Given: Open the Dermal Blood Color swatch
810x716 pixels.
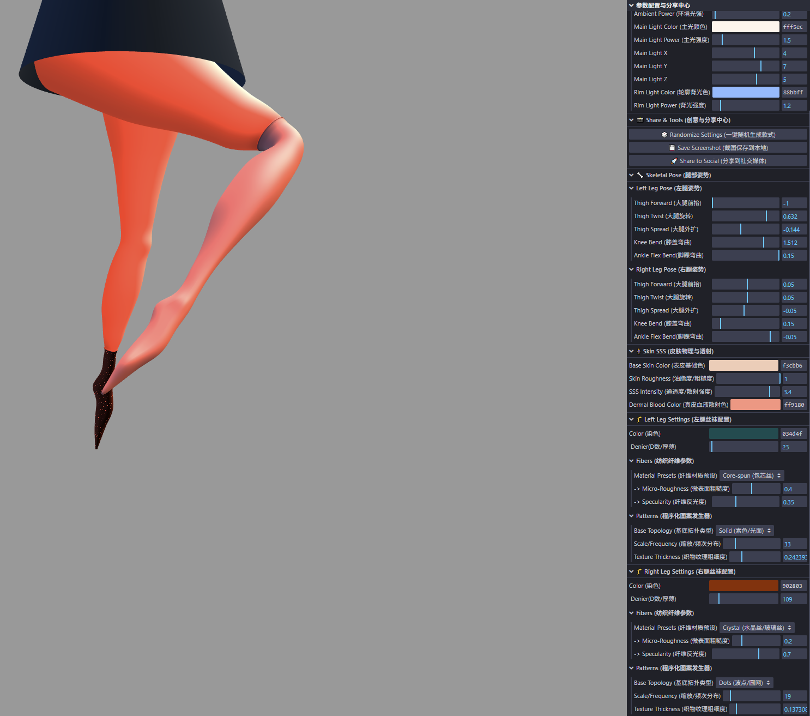Looking at the screenshot, I should click(x=755, y=405).
